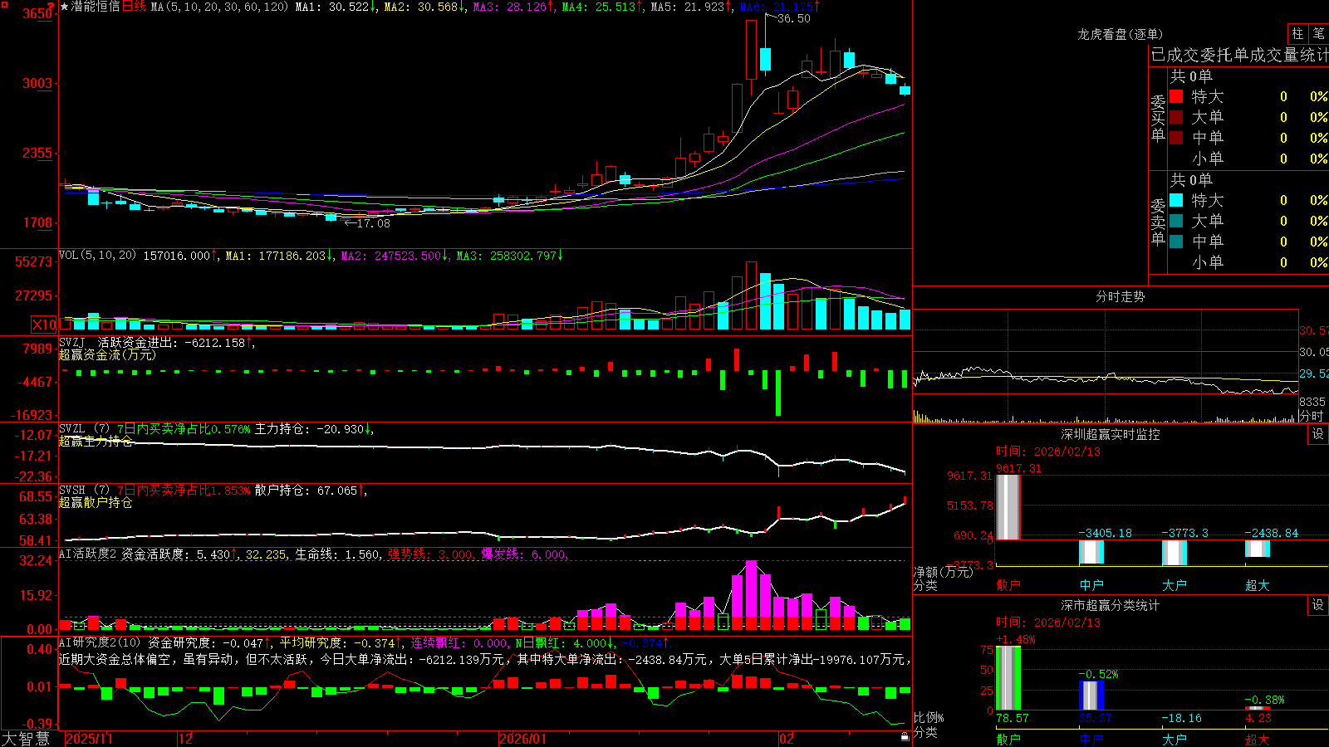This screenshot has height=747, width=1329.
Task: Click the value 35.37 under 中户
Action: pos(1095,718)
